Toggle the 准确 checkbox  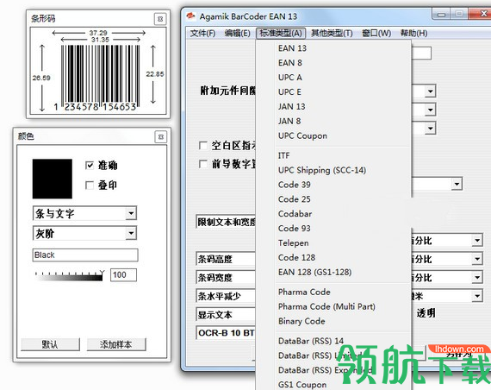(x=90, y=166)
